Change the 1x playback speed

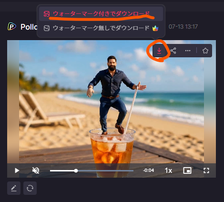coord(168,170)
